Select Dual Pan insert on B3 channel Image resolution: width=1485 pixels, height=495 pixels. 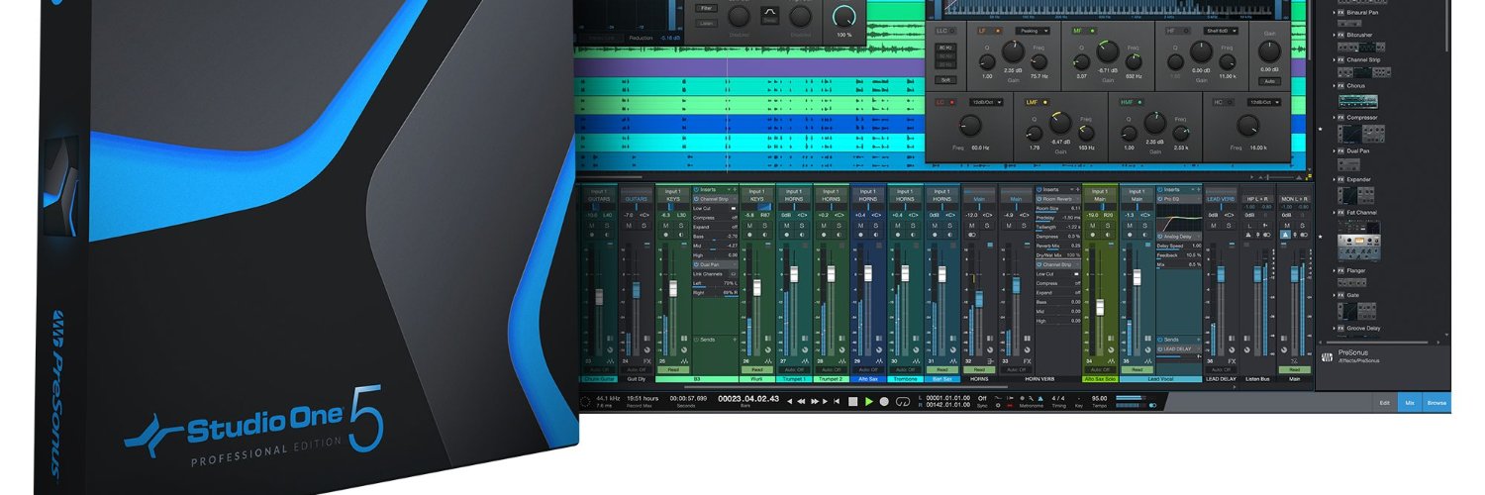pyautogui.click(x=715, y=264)
